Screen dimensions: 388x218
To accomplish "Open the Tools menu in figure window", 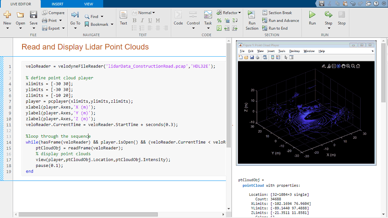I will [282, 51].
